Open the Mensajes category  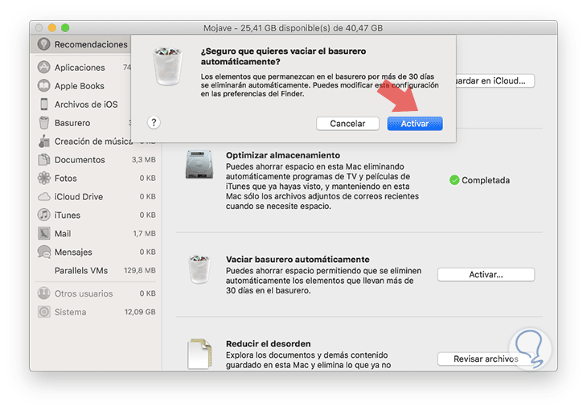[x=96, y=252]
